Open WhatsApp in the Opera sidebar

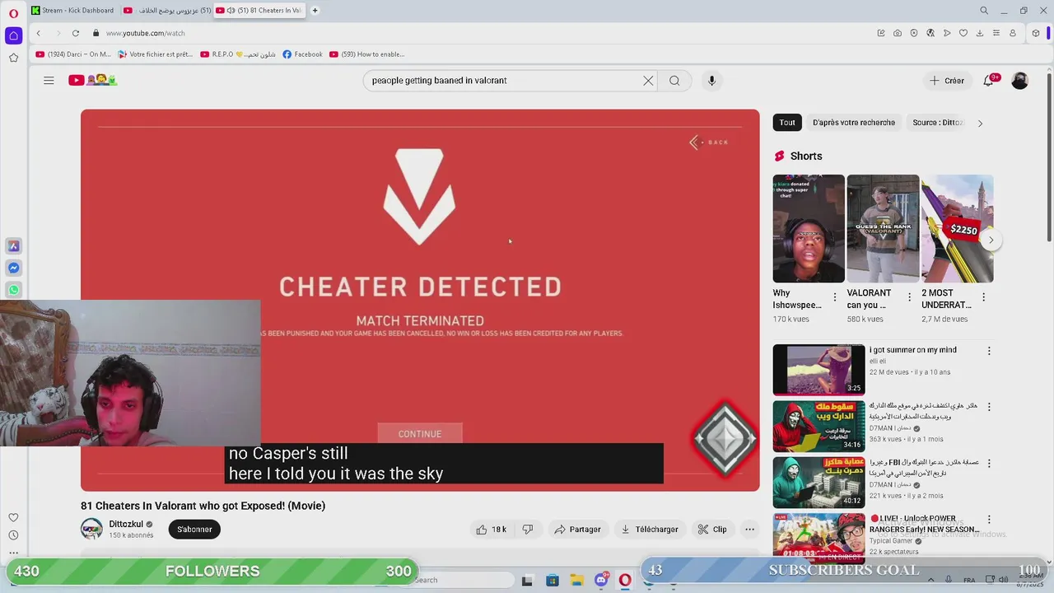pyautogui.click(x=13, y=290)
